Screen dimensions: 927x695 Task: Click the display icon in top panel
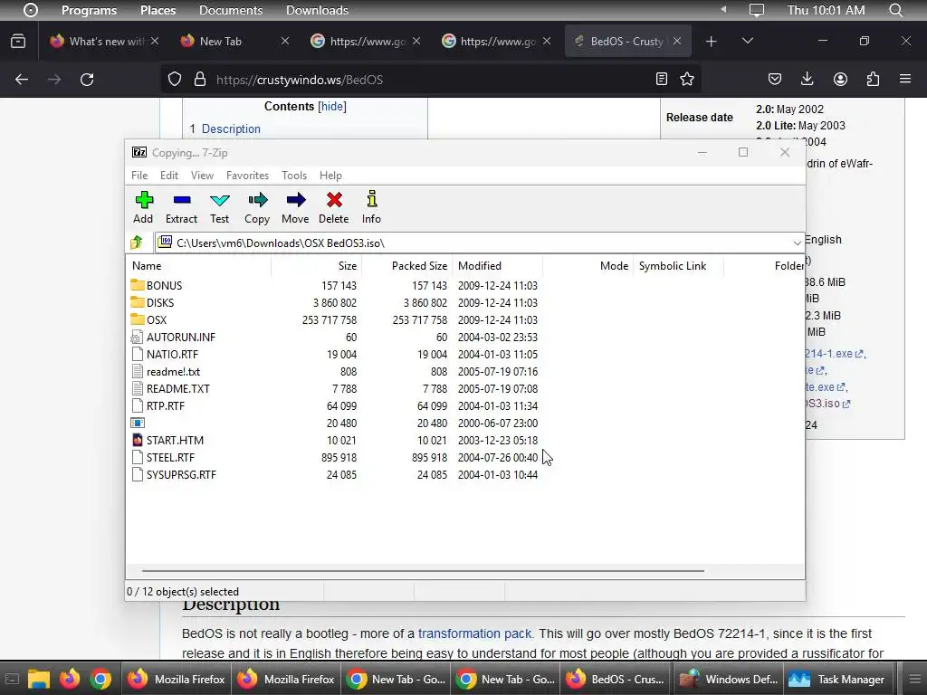(756, 10)
